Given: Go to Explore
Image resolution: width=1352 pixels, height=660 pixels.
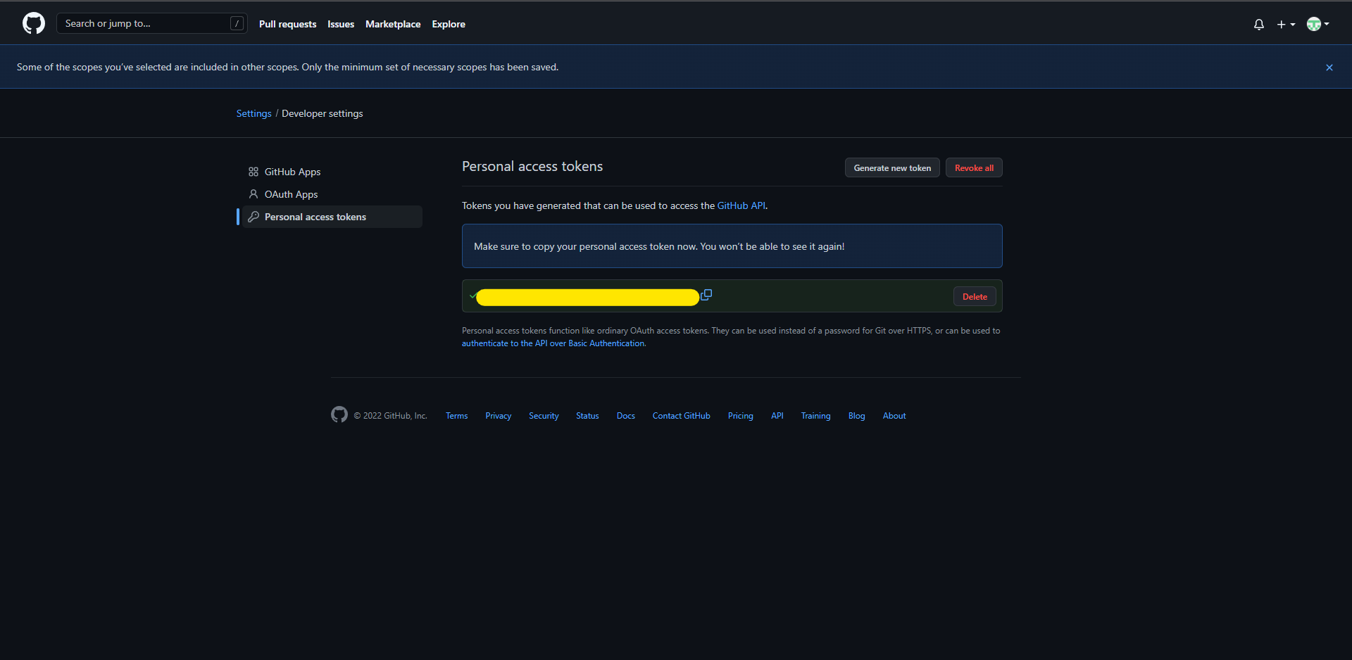Looking at the screenshot, I should 449,24.
